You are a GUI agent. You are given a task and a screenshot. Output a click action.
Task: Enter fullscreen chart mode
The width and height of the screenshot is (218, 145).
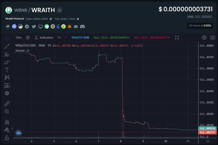point(177,38)
